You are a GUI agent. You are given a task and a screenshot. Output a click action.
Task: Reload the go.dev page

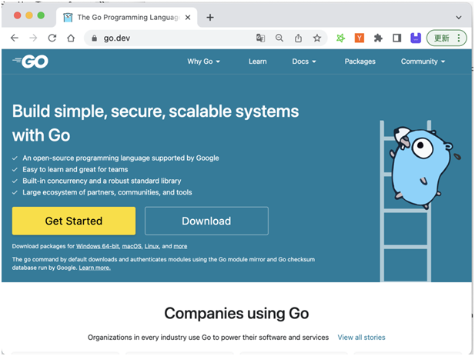[x=52, y=38]
